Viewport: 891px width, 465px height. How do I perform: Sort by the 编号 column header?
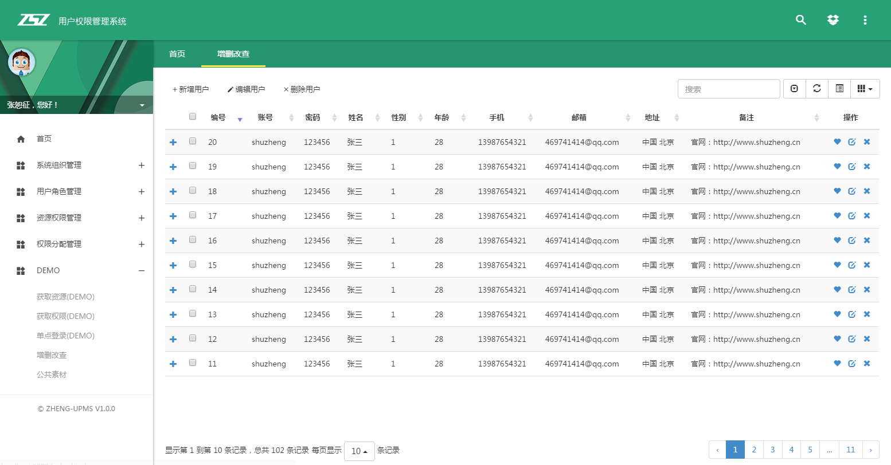point(218,117)
